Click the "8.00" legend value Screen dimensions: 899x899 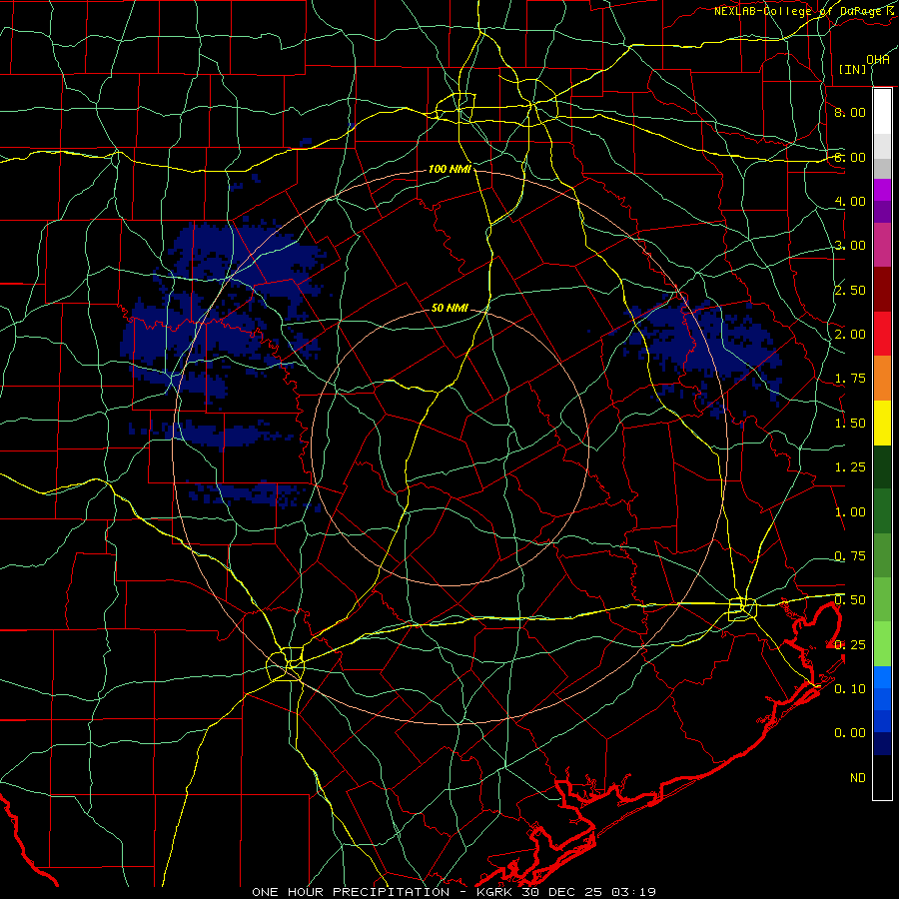(850, 112)
